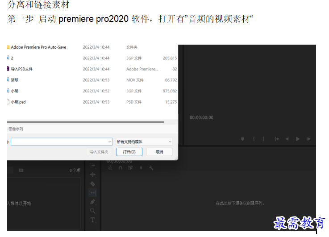Add marker in Program monitor
329x237 pixels.
[242, 139]
